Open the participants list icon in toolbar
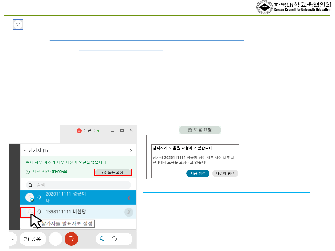Screen dimensions: 335x251 coord(101,239)
